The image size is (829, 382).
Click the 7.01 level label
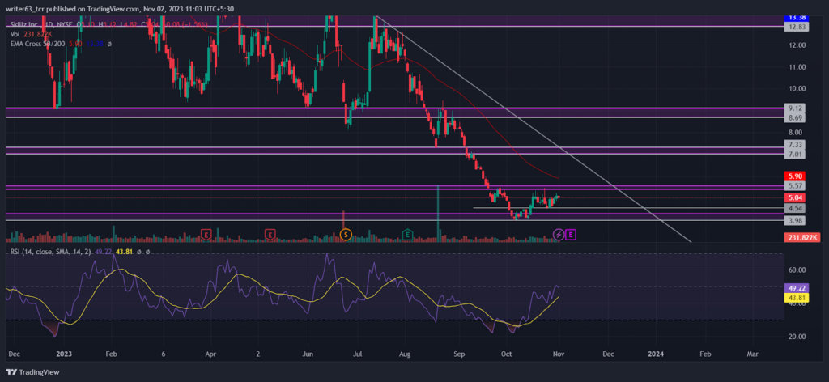click(796, 155)
